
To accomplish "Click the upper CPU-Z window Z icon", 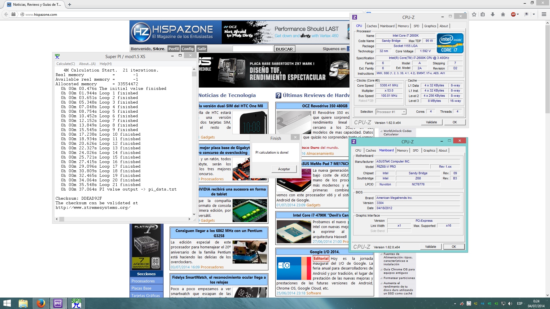I will tap(355, 17).
